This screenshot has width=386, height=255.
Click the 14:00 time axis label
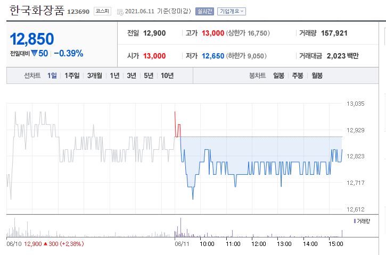(310, 244)
